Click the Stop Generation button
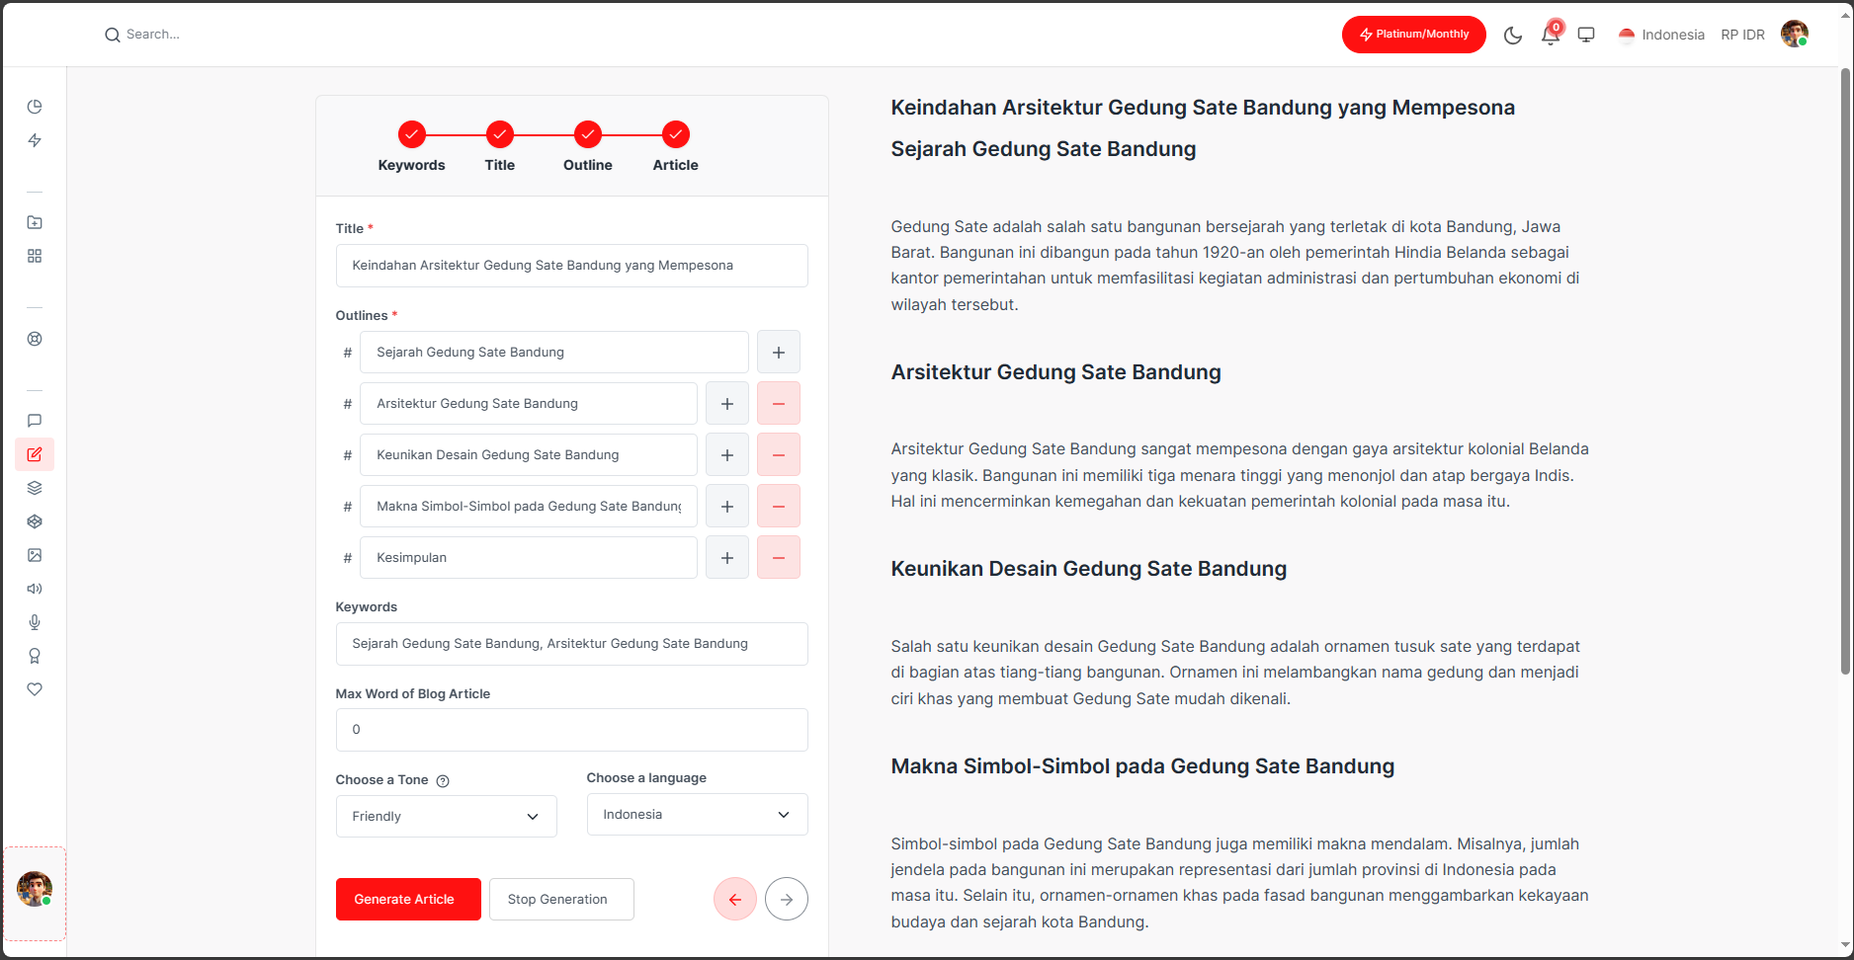The image size is (1854, 960). point(560,899)
